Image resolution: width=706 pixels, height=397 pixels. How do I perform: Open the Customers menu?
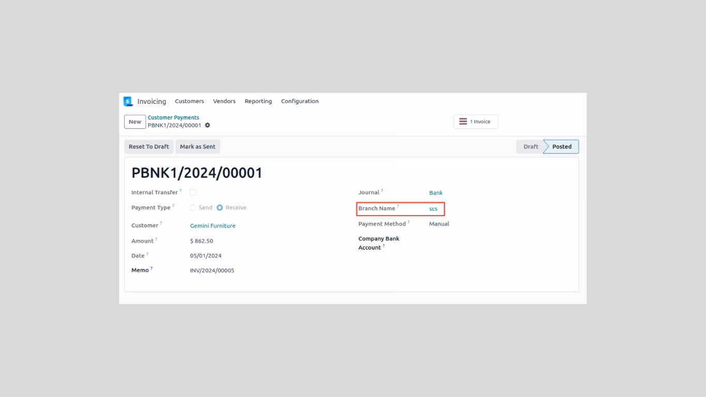189,101
